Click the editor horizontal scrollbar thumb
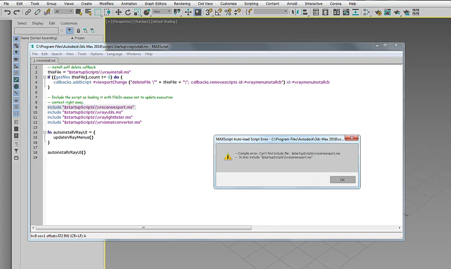Screen dimensions: 451x269 click(143, 228)
